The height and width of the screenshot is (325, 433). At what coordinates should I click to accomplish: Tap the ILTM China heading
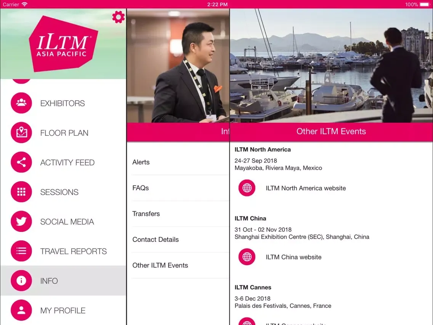(x=250, y=218)
